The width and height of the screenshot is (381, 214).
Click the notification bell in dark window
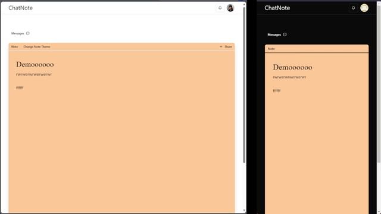pyautogui.click(x=353, y=8)
